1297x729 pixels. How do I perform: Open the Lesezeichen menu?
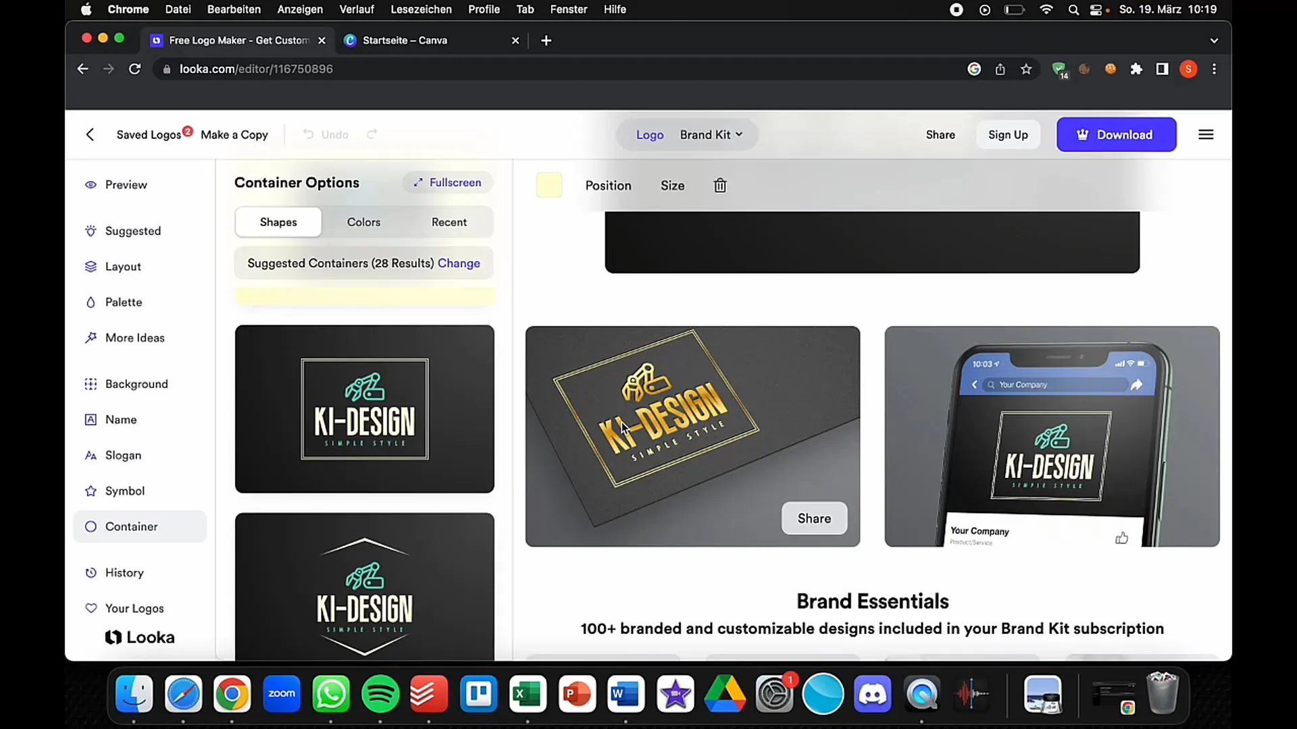[421, 9]
